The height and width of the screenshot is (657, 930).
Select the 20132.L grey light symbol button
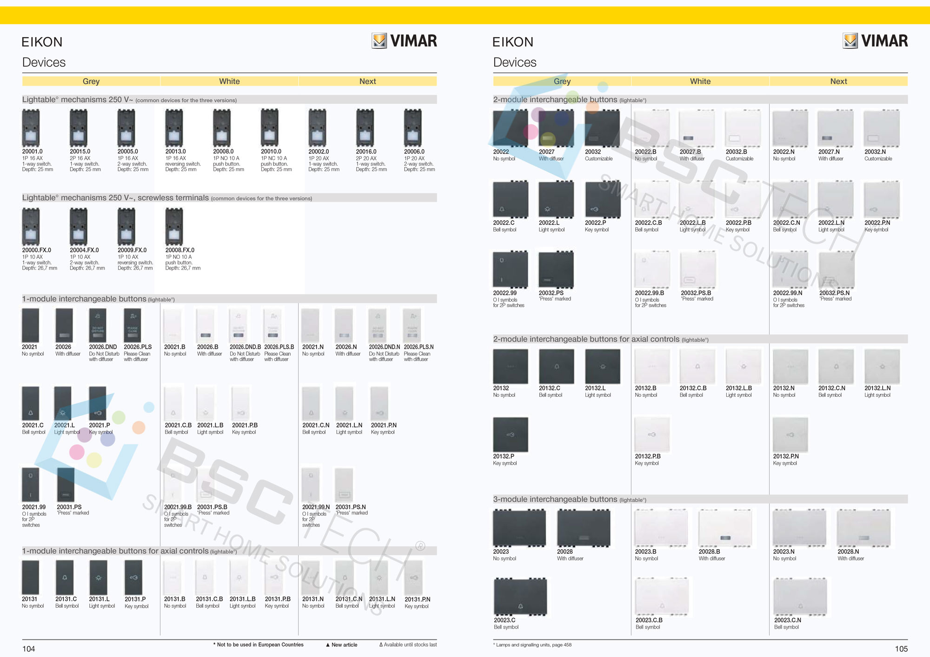coord(603,367)
